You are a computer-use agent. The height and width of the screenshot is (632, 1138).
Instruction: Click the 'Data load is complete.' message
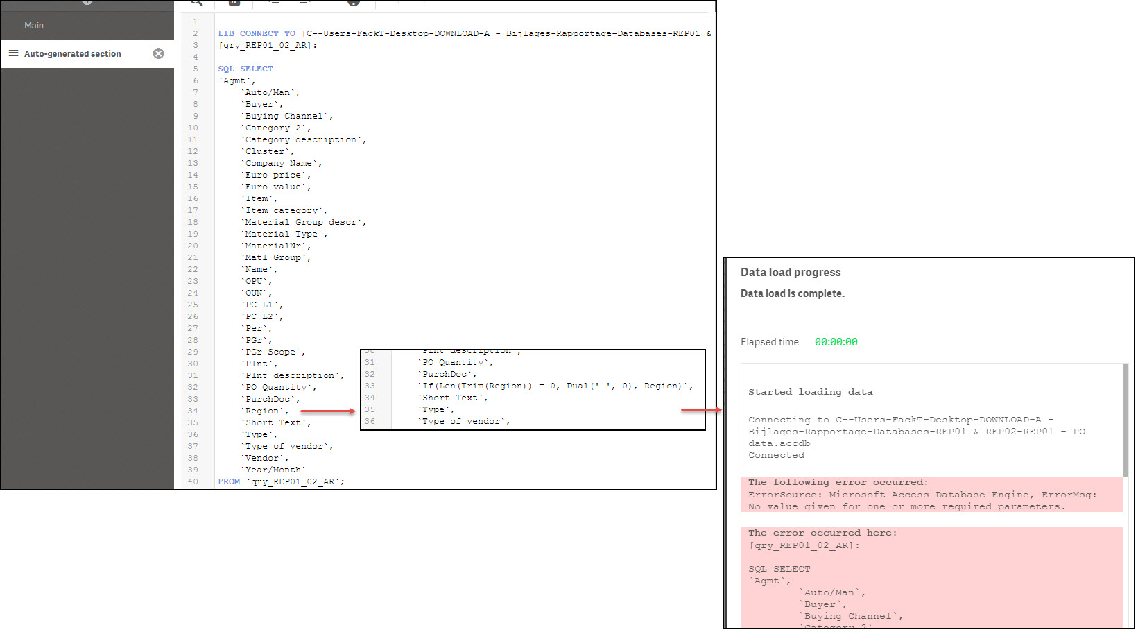(793, 293)
